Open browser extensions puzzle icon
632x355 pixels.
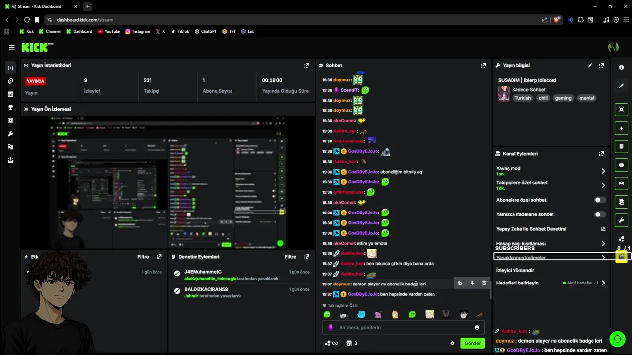pos(581,20)
